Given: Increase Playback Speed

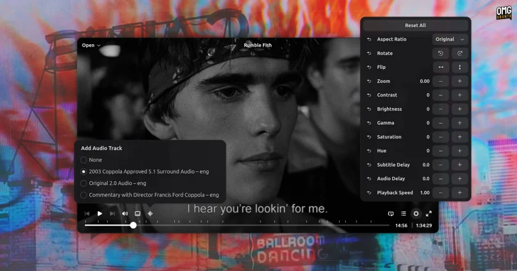Looking at the screenshot, I should 460,192.
